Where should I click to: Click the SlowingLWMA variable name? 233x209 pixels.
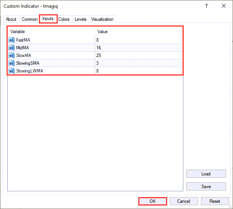pyautogui.click(x=30, y=71)
